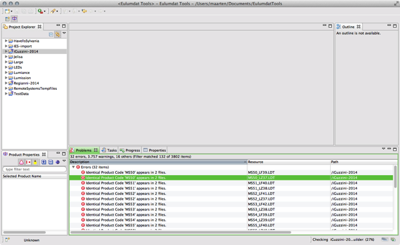The height and width of the screenshot is (245, 400).
Task: Maximize the Product Properties panel
Action: (x=64, y=154)
